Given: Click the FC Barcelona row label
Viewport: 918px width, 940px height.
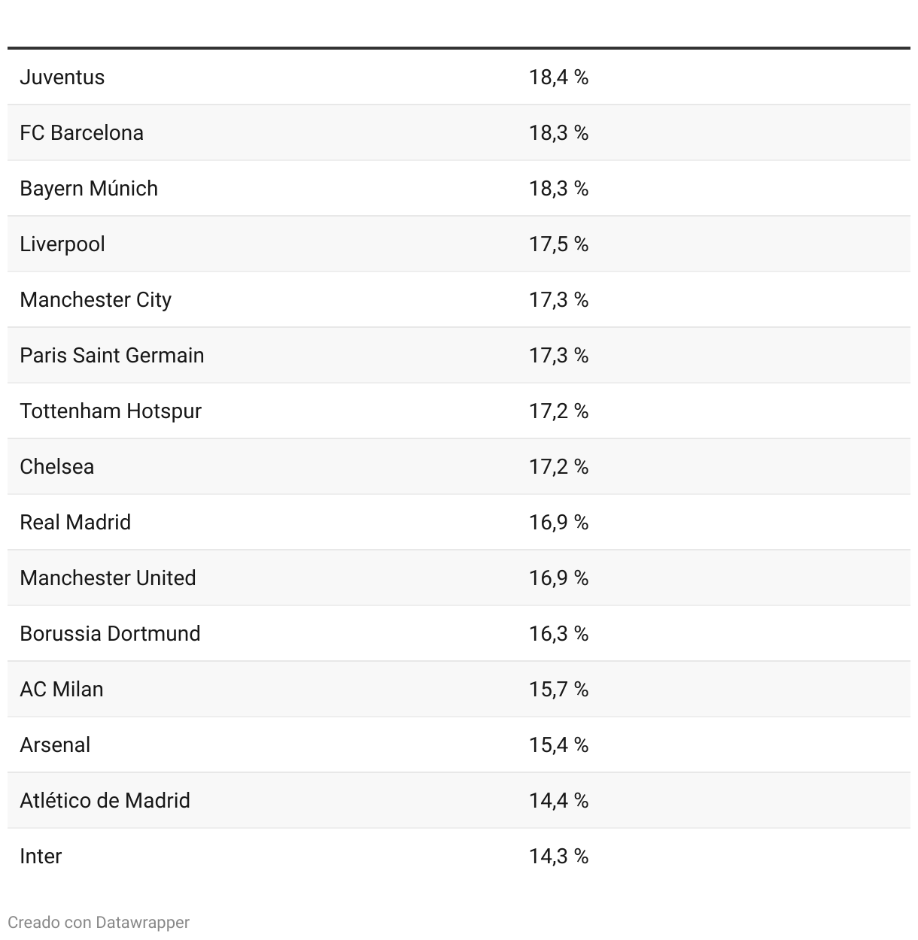Looking at the screenshot, I should tap(81, 133).
